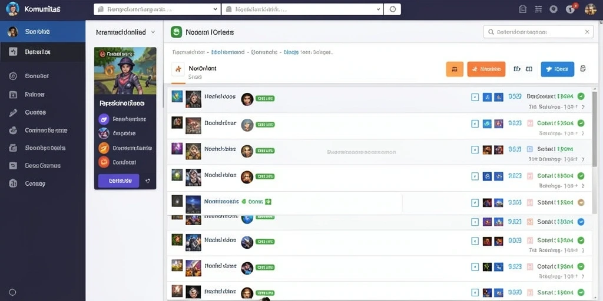Tick the checkbox in the row with tan status
This screenshot has width=603, height=301.
pos(475,202)
